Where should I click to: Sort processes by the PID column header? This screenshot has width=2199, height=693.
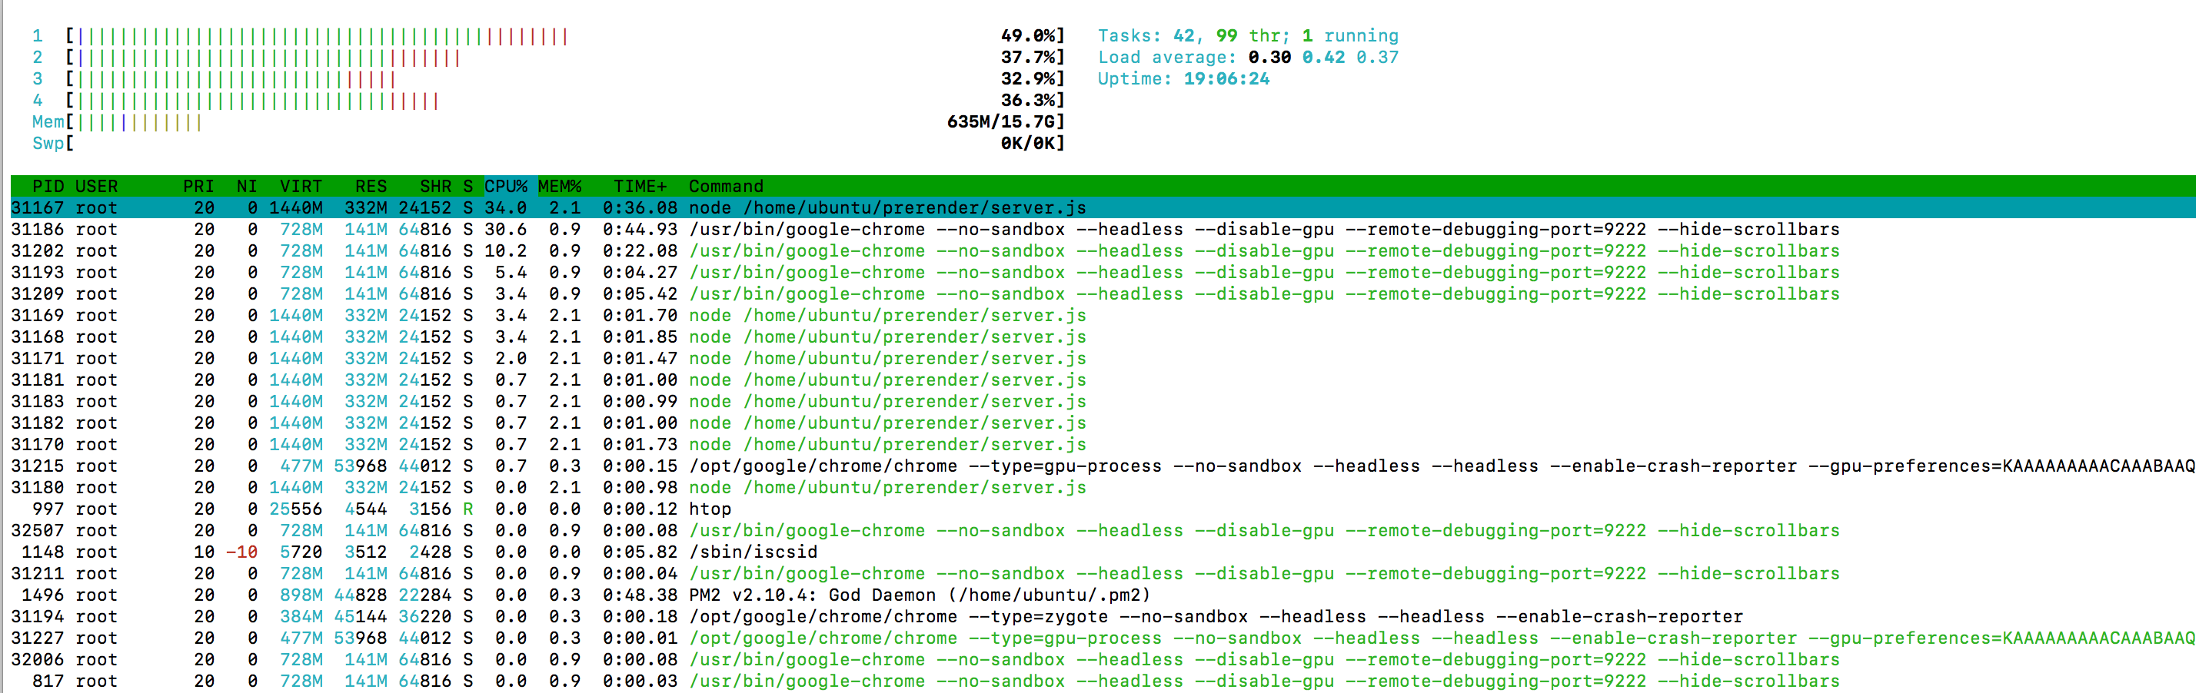point(49,186)
